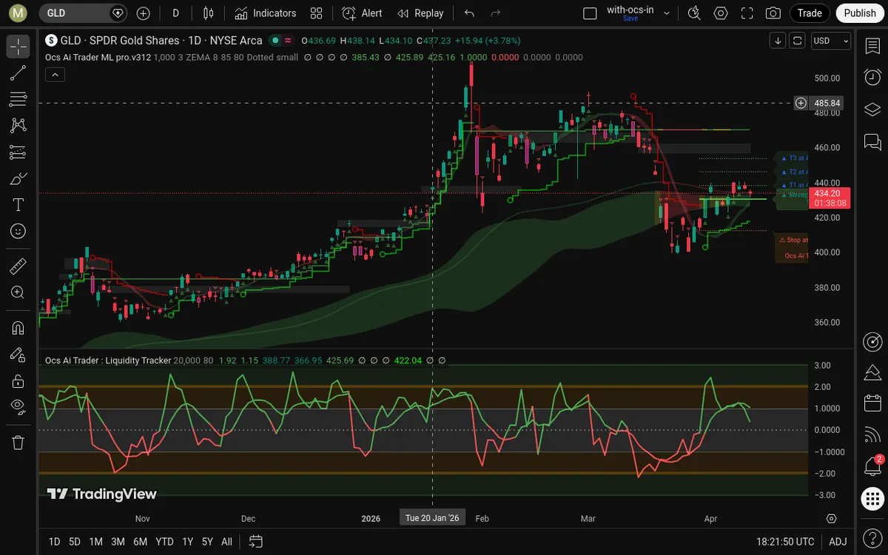Select the ruler measure tool

tap(18, 266)
